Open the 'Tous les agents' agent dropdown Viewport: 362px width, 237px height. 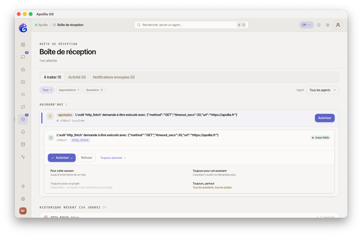pyautogui.click(x=322, y=90)
